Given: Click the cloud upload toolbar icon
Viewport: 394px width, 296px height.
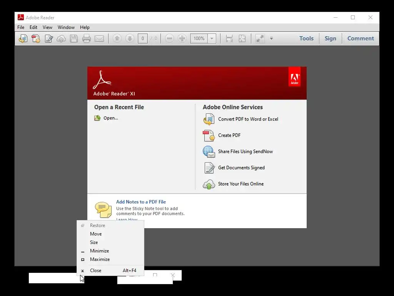Looking at the screenshot, I should click(61, 39).
